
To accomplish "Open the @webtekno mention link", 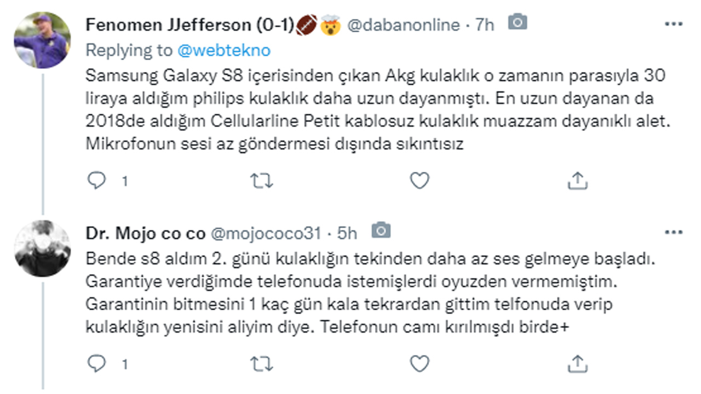I will [x=225, y=50].
